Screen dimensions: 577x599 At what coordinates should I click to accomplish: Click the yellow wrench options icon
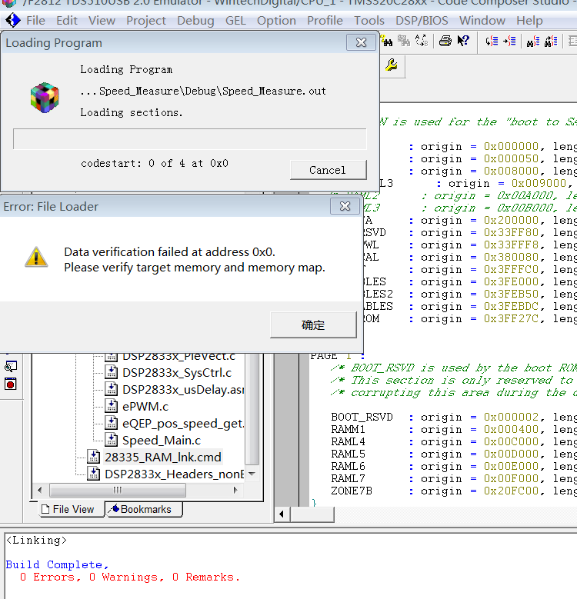tap(392, 65)
